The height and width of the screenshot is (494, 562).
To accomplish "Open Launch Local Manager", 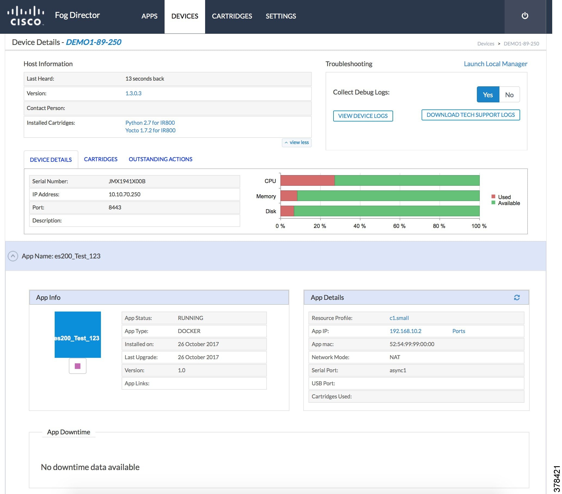I will pyautogui.click(x=495, y=63).
